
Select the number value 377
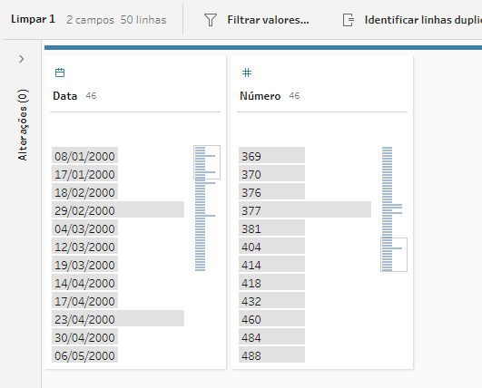click(305, 209)
